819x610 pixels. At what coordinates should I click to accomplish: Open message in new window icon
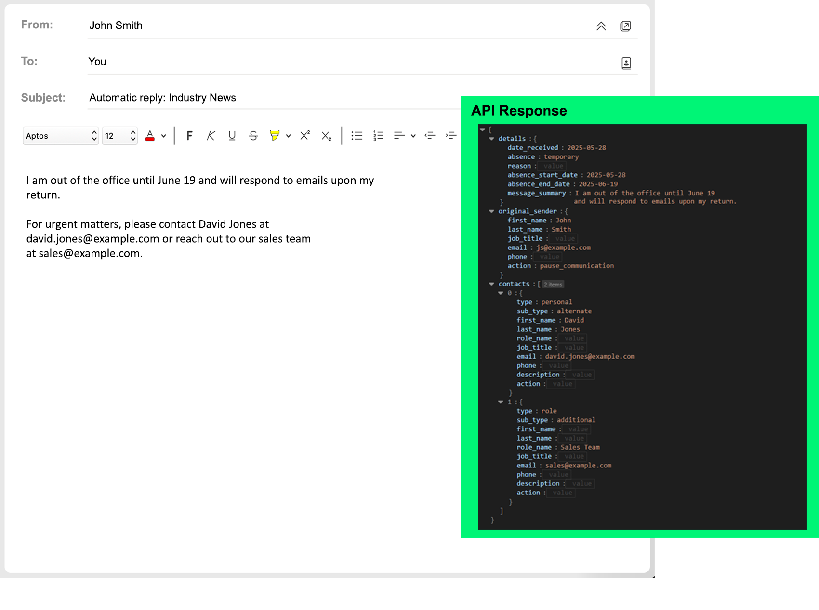[x=625, y=26]
